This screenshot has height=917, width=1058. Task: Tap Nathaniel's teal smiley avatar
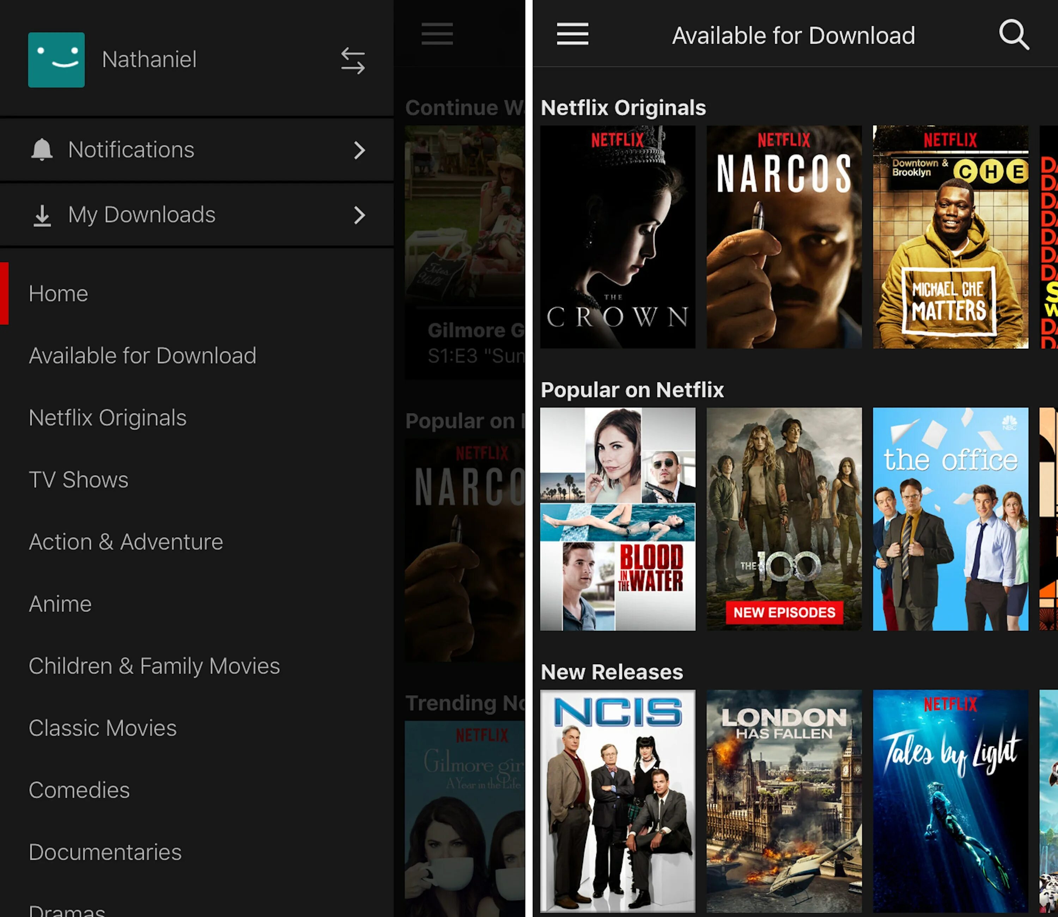click(56, 60)
